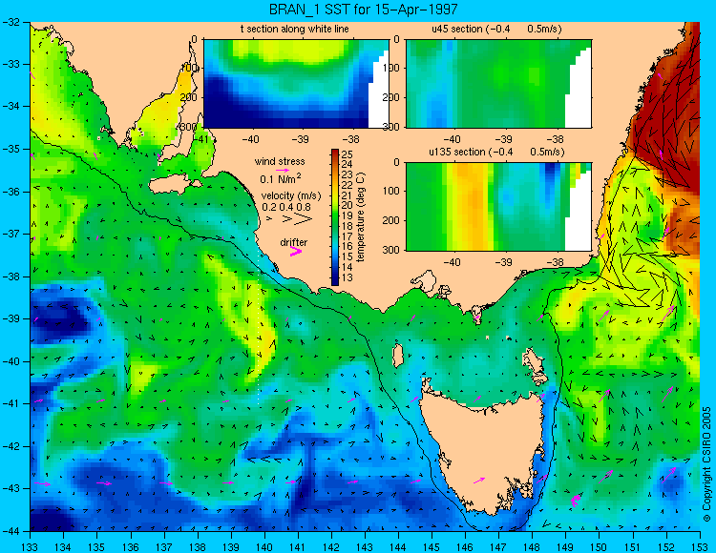The image size is (716, 553).
Task: Click the title "BRAN_1 SST for 15-Apr-1997"
Action: coord(363,10)
